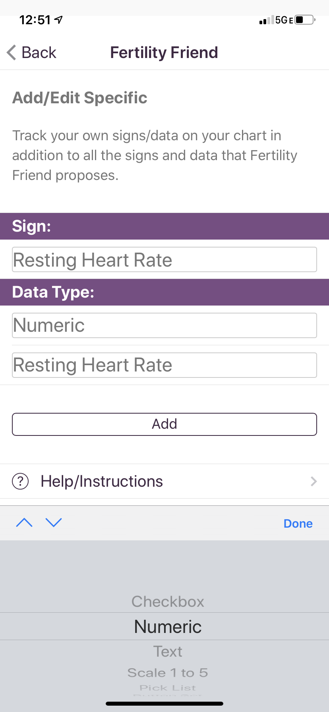The height and width of the screenshot is (712, 329).
Task: Tap the cellular signal bars icon
Action: [266, 20]
